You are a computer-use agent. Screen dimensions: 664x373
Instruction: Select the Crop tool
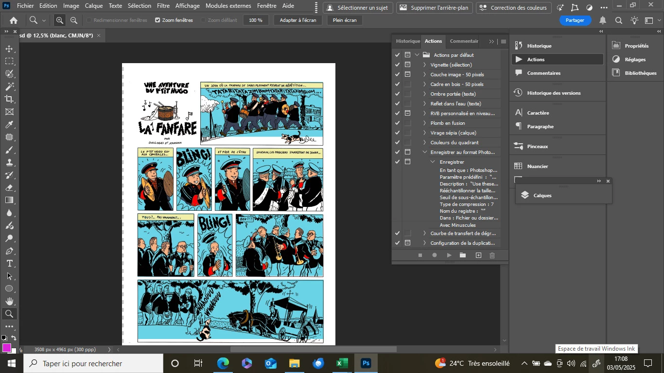point(9,99)
